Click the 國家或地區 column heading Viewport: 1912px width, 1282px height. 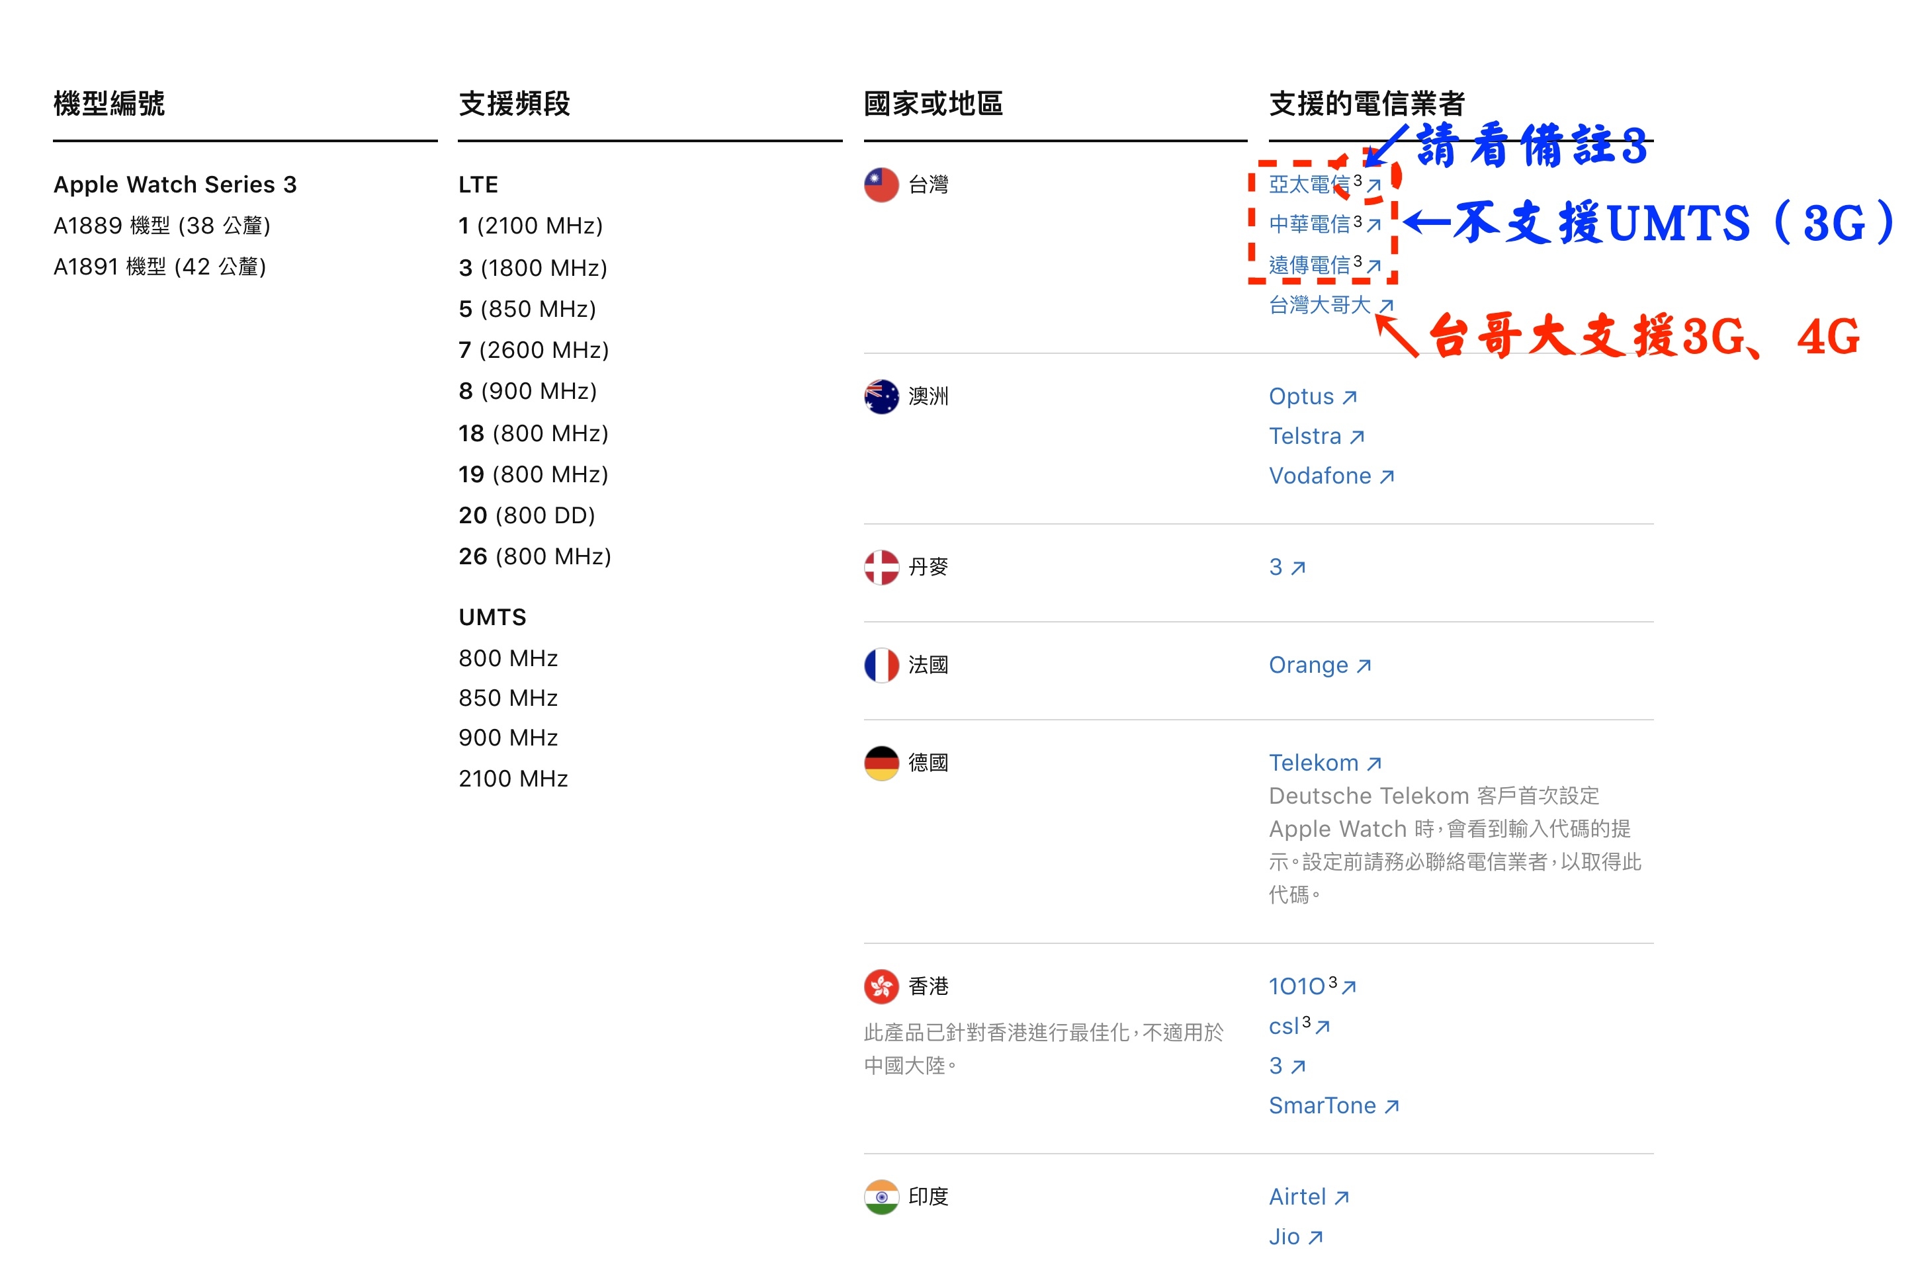(933, 104)
